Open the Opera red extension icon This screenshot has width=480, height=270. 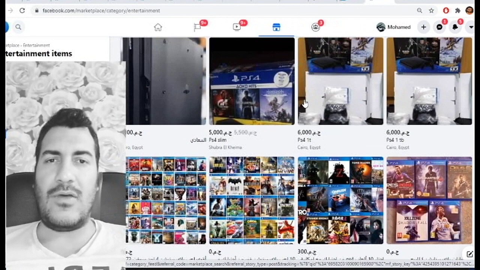point(446,10)
